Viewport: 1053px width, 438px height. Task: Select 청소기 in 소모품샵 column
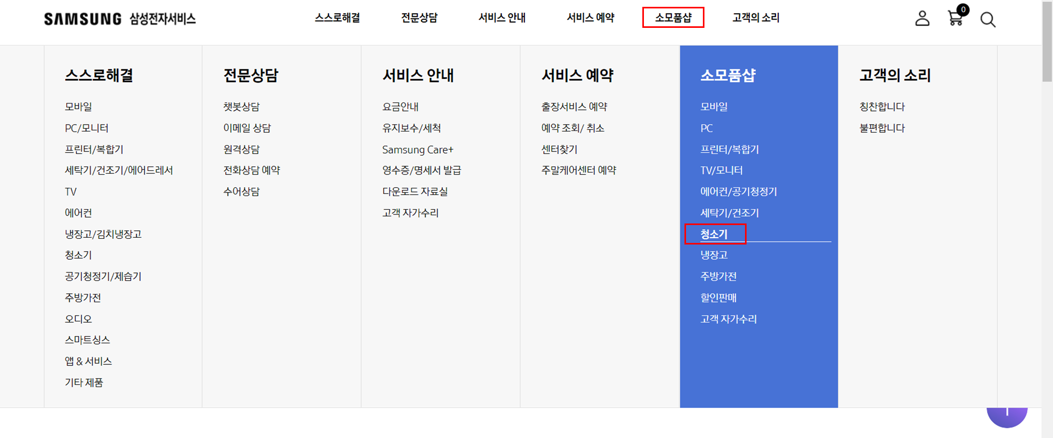pos(714,235)
